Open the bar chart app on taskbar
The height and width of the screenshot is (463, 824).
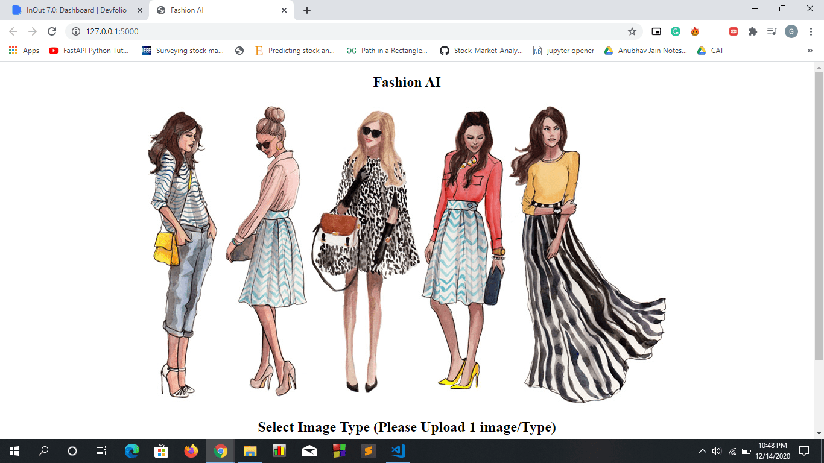pyautogui.click(x=279, y=451)
